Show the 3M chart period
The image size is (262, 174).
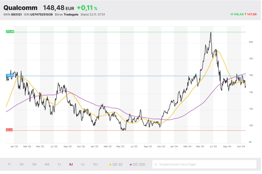34,164
